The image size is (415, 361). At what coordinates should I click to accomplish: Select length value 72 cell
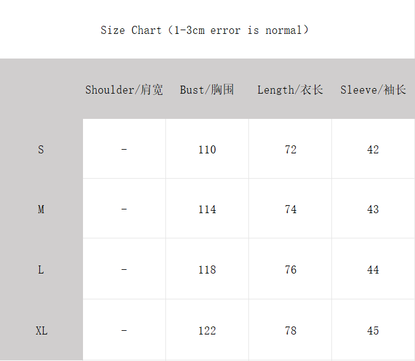(x=290, y=149)
